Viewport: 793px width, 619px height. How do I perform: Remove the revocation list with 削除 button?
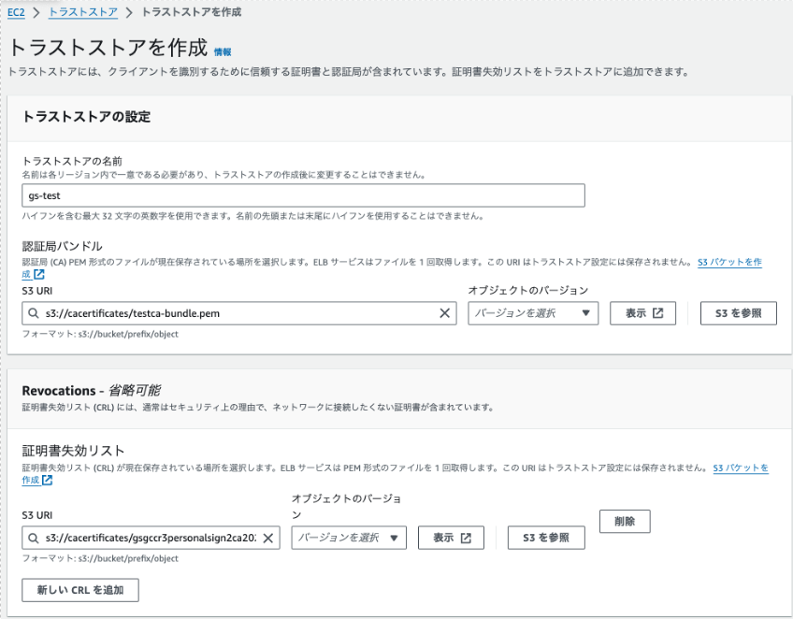624,521
